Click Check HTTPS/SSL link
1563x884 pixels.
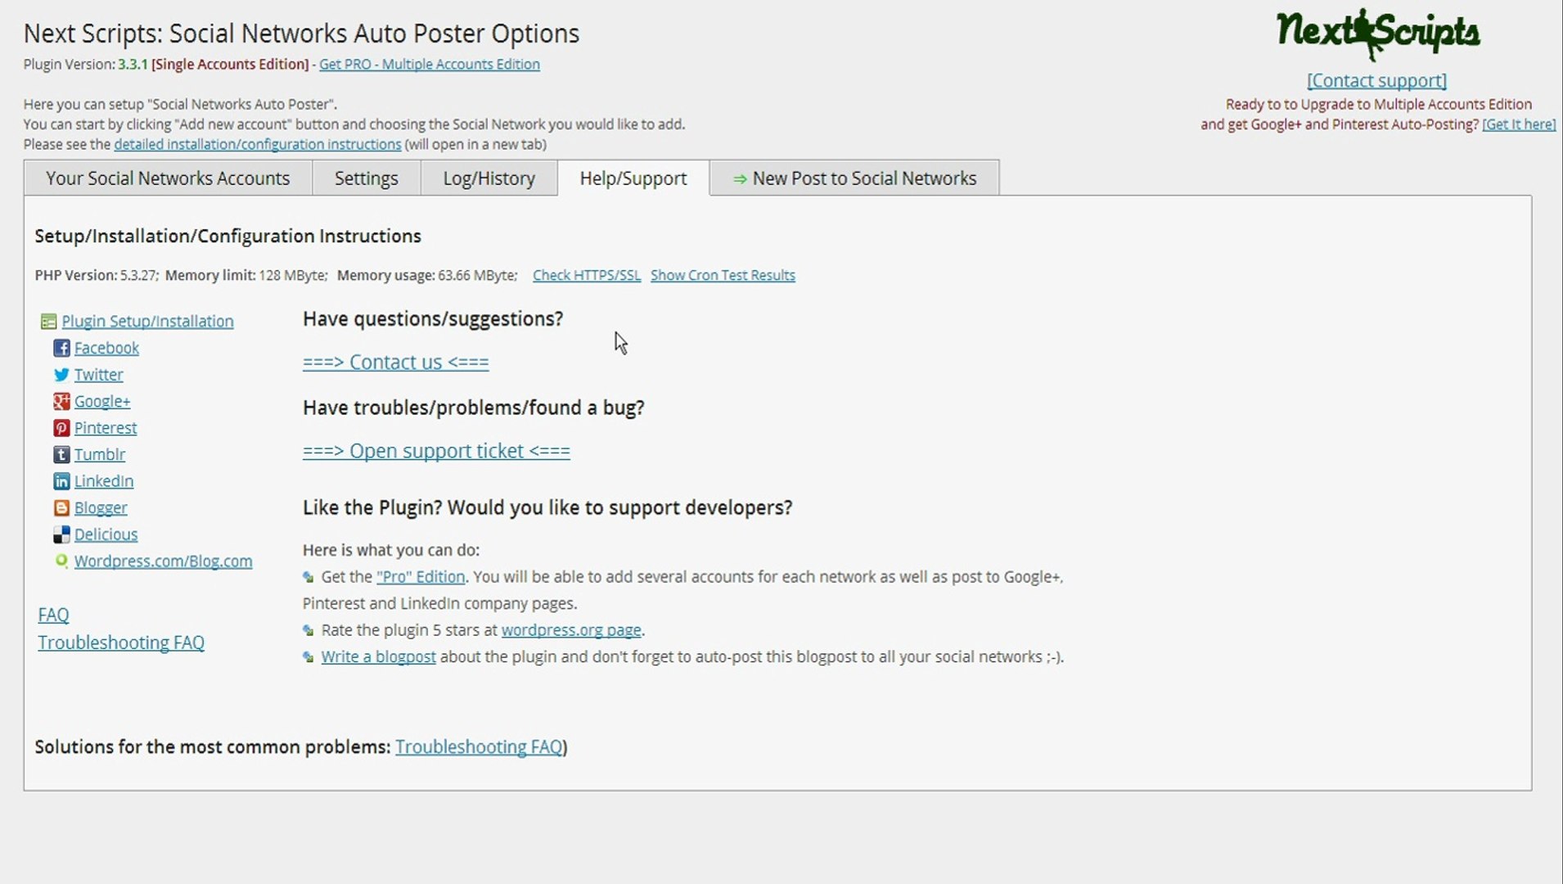tap(586, 275)
